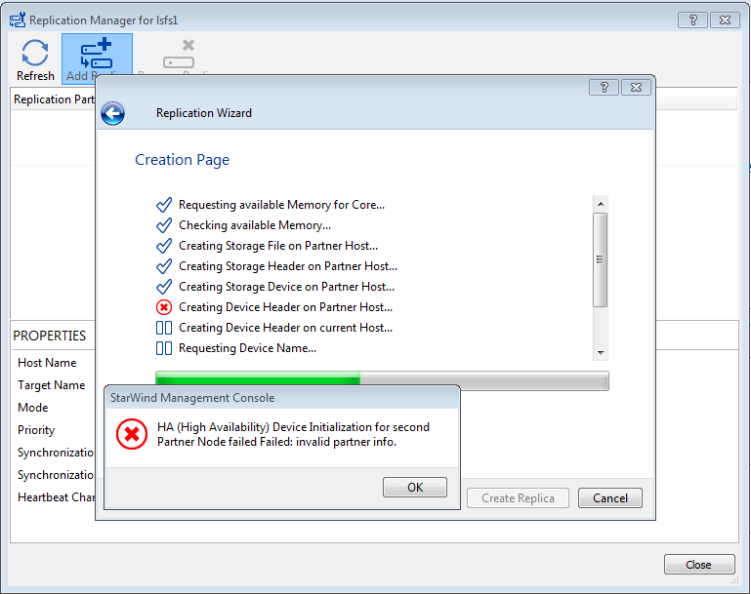Close the Replication Wizard window

(x=636, y=88)
